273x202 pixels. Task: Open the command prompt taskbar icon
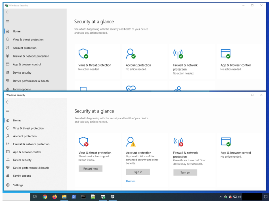(x=84, y=197)
